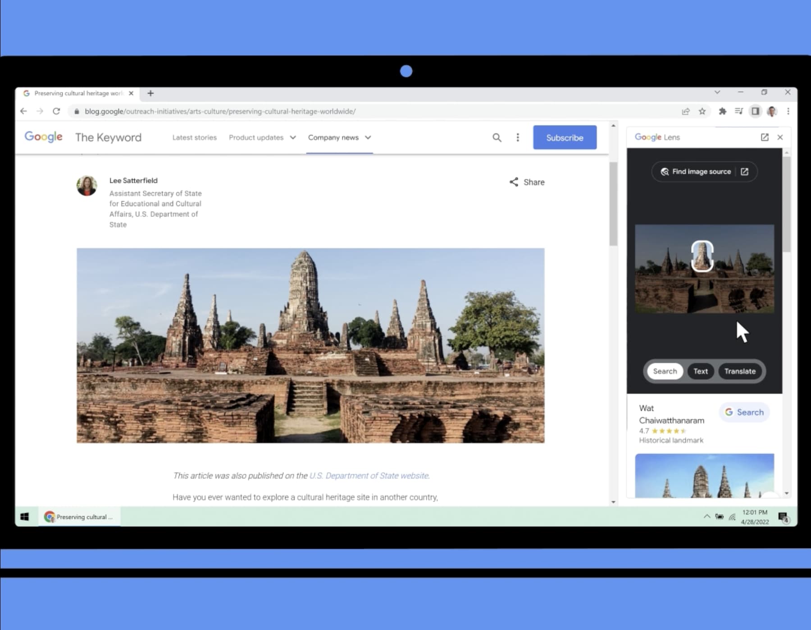Click the Subscribe button
The height and width of the screenshot is (630, 811).
point(565,137)
